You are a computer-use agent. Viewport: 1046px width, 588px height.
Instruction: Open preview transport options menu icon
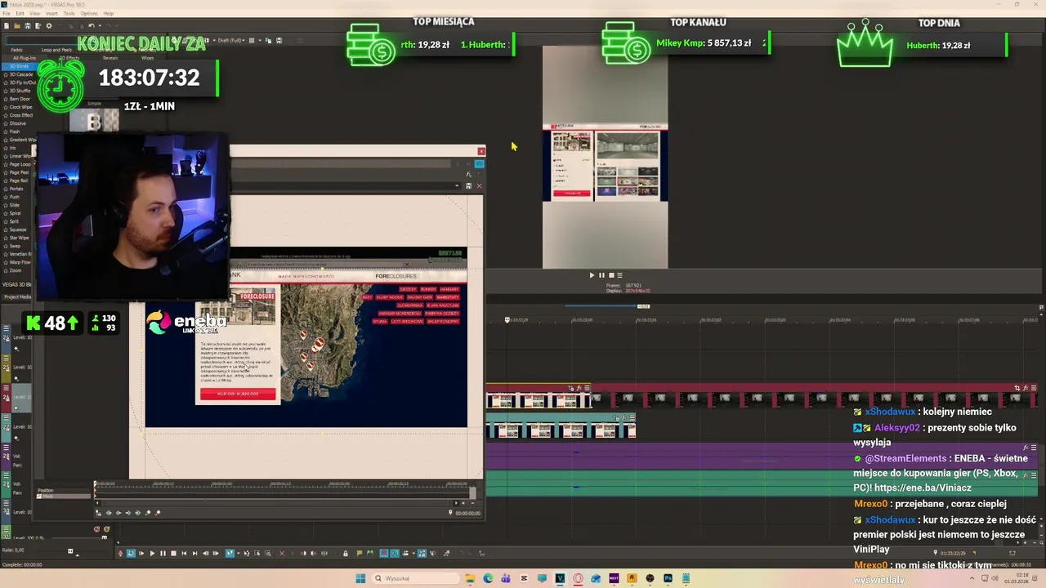pos(619,275)
